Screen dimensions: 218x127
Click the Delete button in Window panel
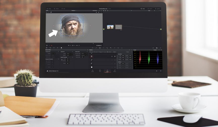[x=114, y=52]
